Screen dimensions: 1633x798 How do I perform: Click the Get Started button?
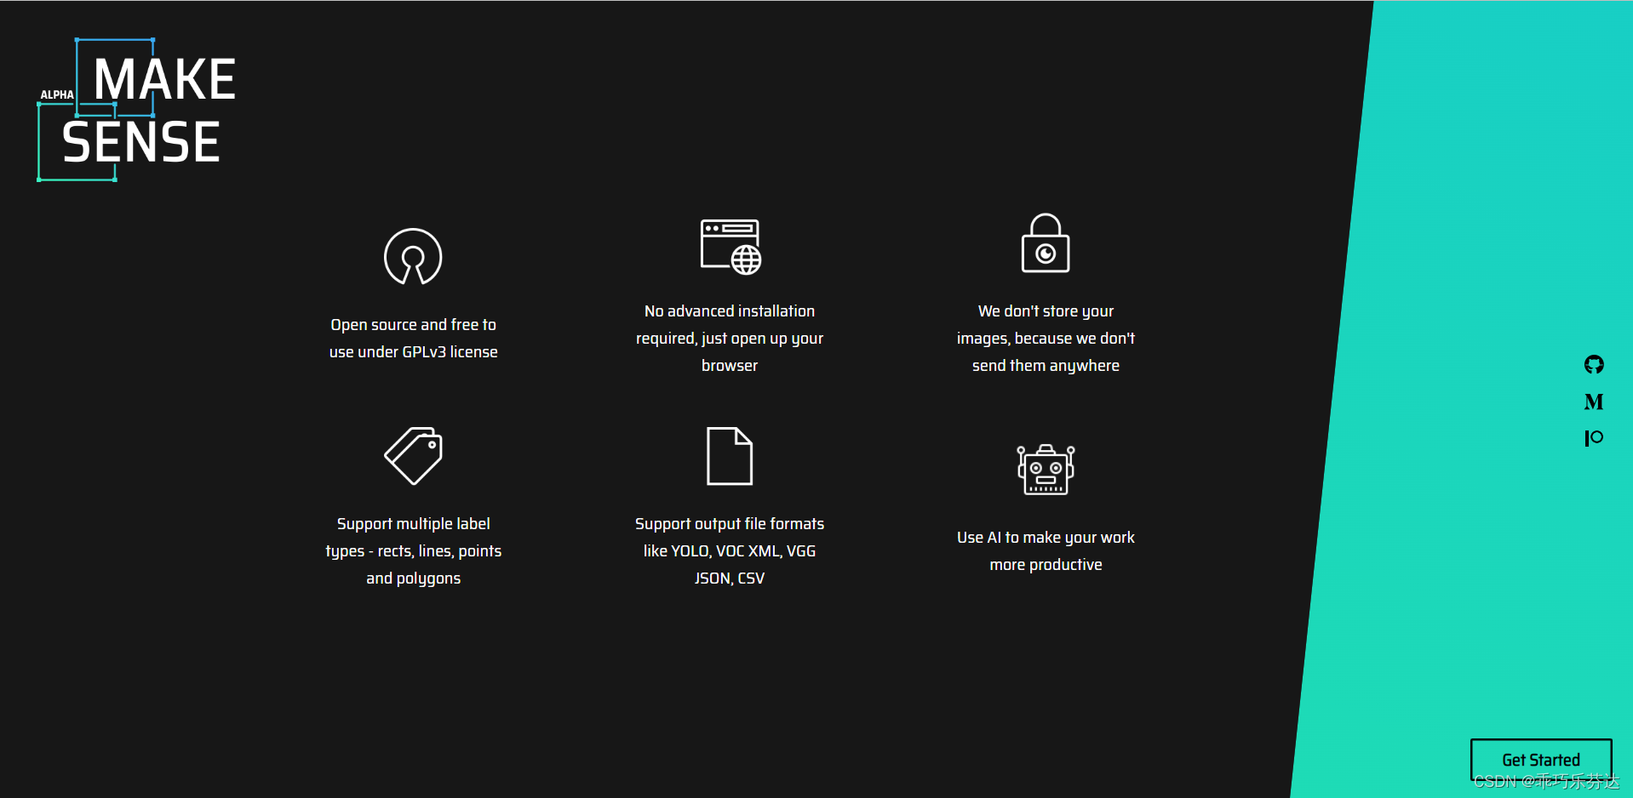pyautogui.click(x=1541, y=760)
